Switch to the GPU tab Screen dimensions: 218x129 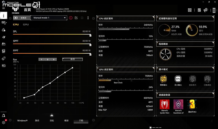[26, 25]
